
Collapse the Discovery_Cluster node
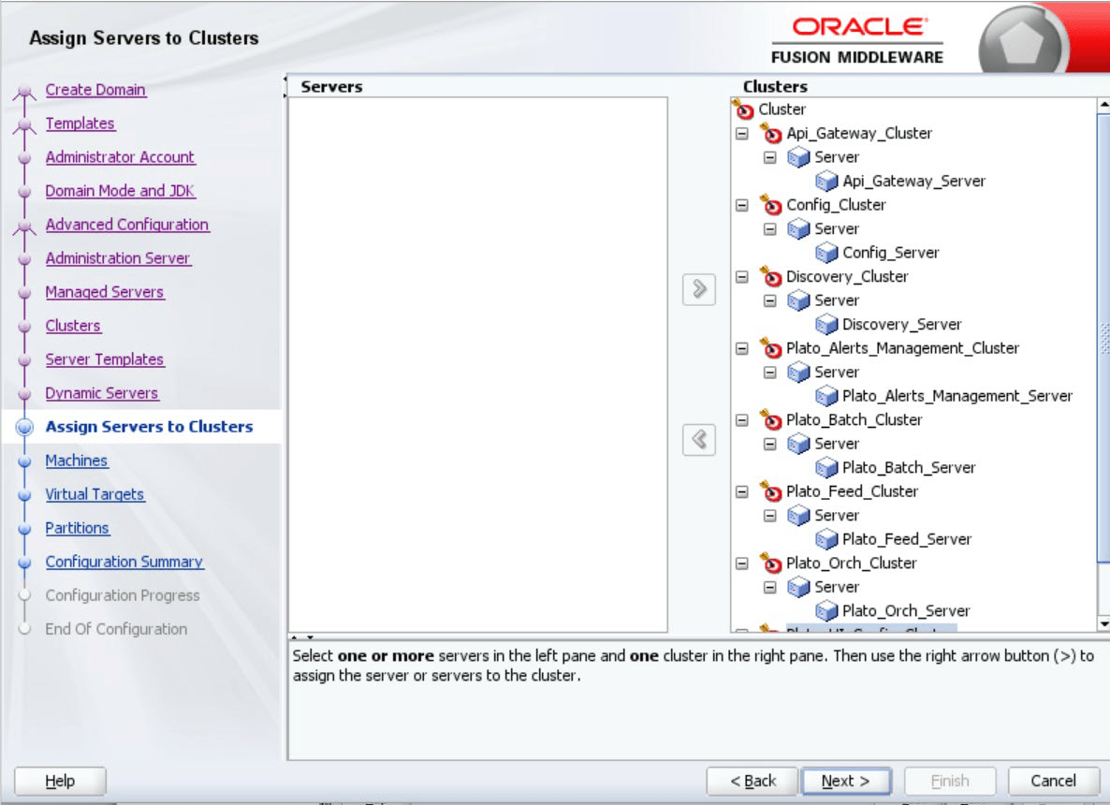pos(742,276)
